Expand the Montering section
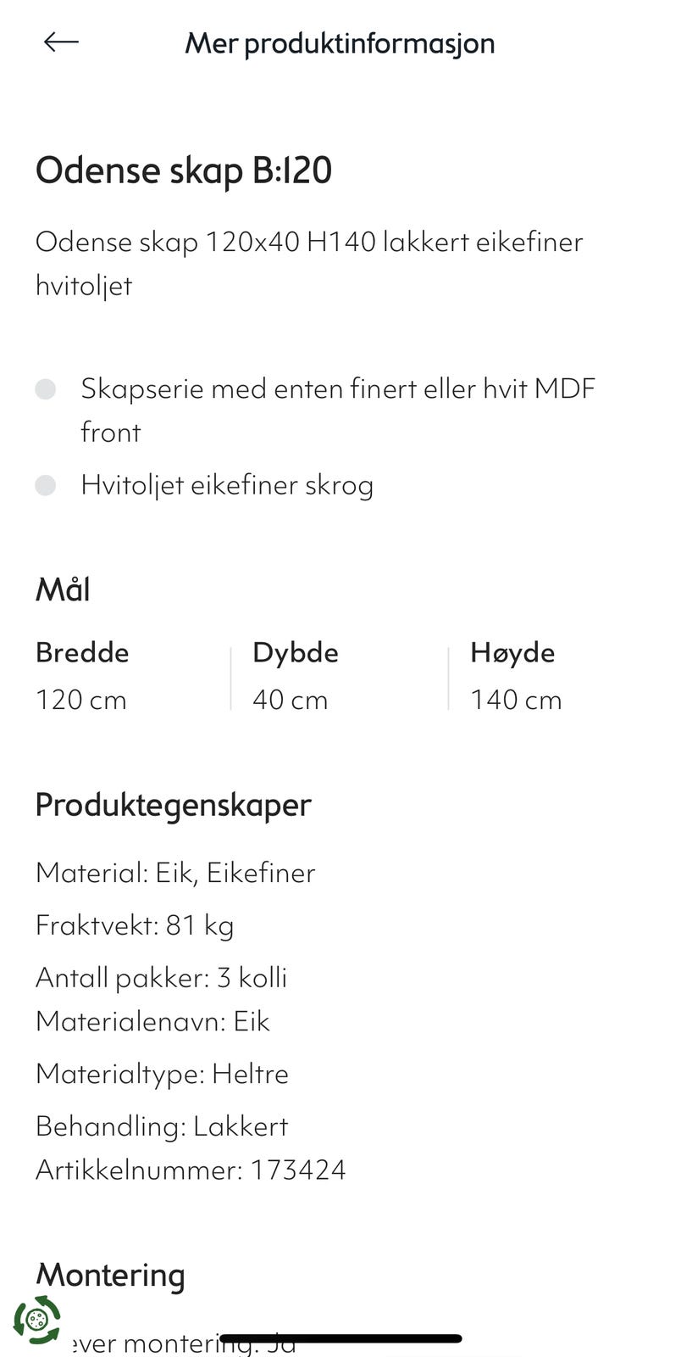Screen dimensions: 681x1357 point(110,1275)
